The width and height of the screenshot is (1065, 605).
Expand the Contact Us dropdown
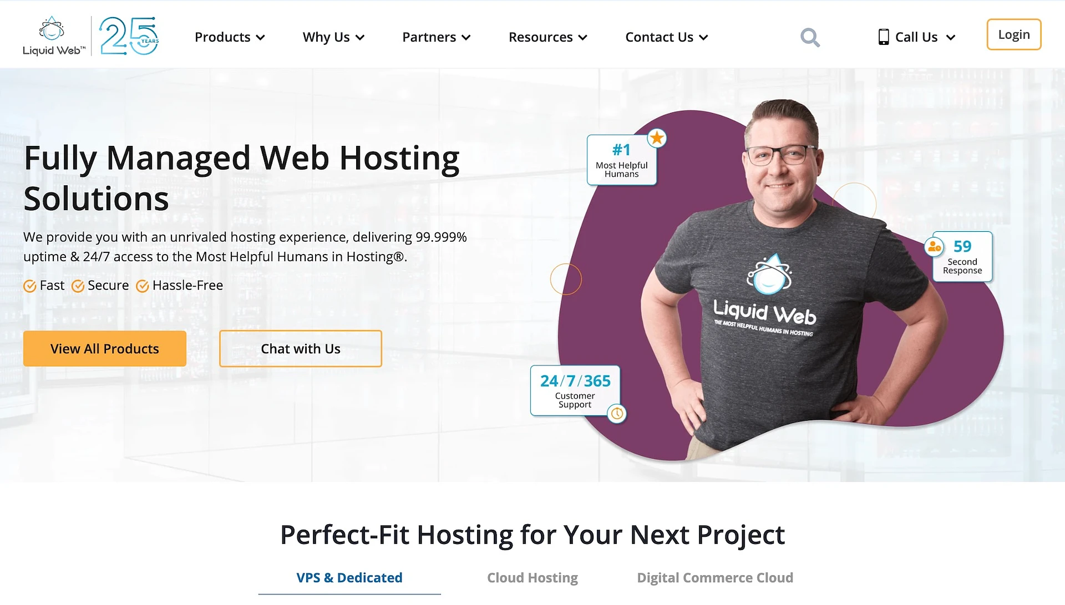[665, 37]
